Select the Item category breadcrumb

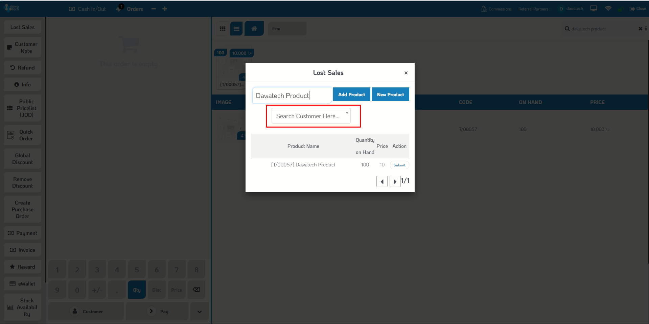pyautogui.click(x=287, y=28)
